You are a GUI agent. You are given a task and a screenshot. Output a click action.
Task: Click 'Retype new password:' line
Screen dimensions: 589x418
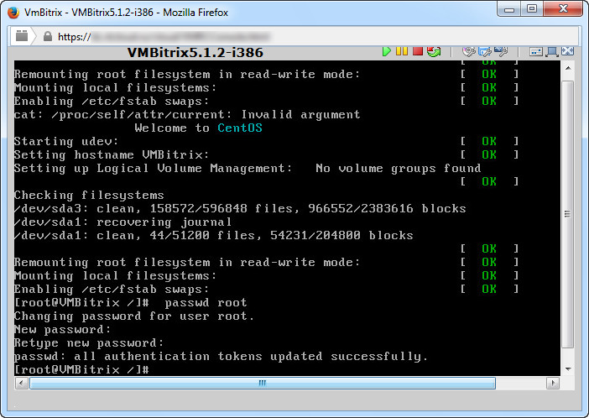coord(89,342)
